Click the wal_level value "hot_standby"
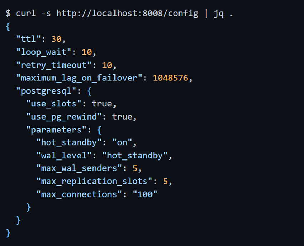This screenshot has width=304, height=246. 135,156
